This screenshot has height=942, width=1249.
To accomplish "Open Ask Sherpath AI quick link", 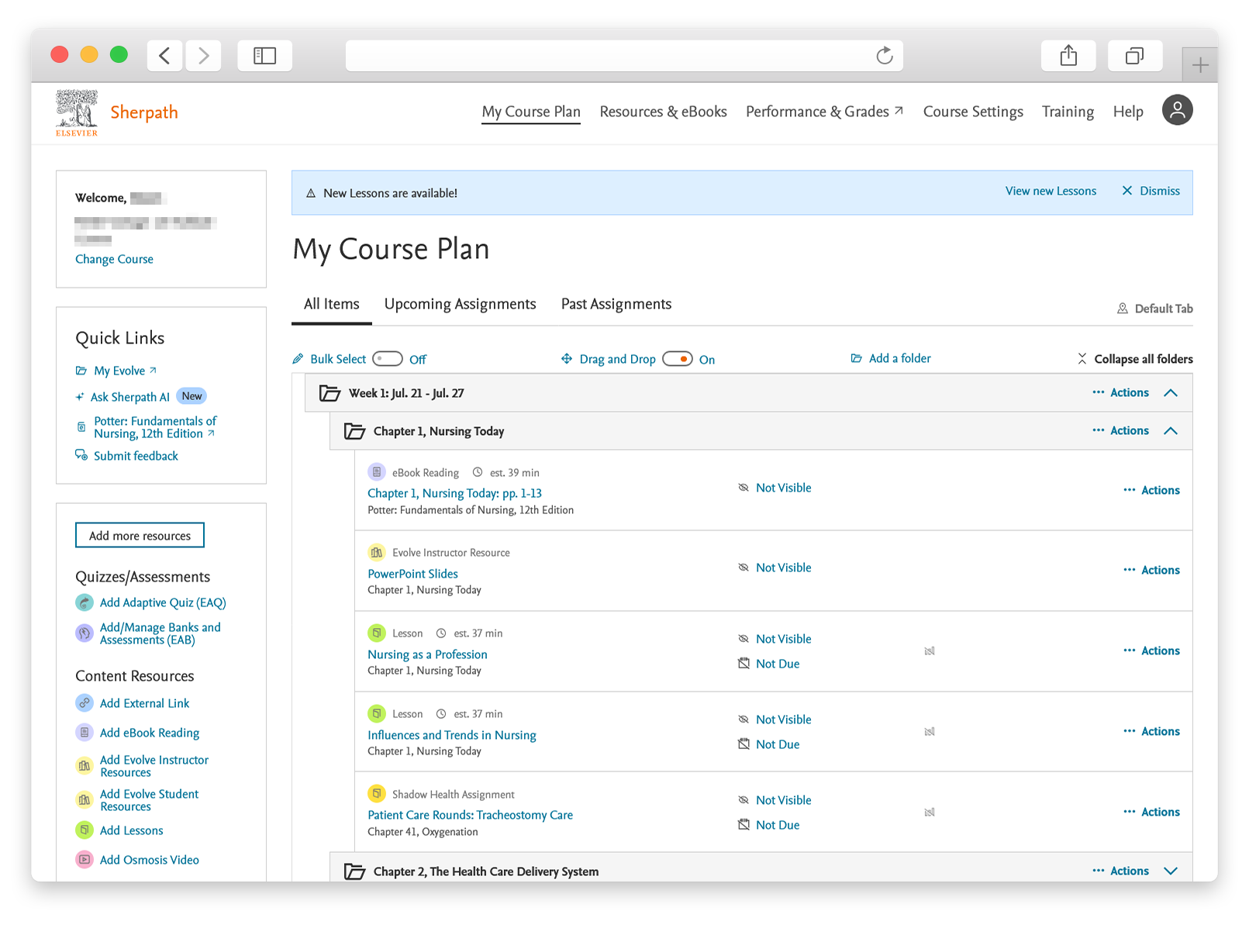I will point(129,397).
